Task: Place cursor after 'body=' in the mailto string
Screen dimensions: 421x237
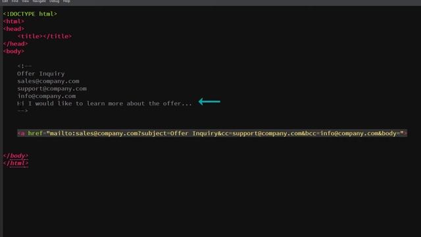Action: (400, 133)
